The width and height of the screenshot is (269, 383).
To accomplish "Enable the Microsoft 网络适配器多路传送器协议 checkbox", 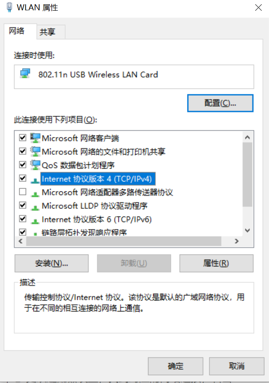I will pyautogui.click(x=23, y=192).
